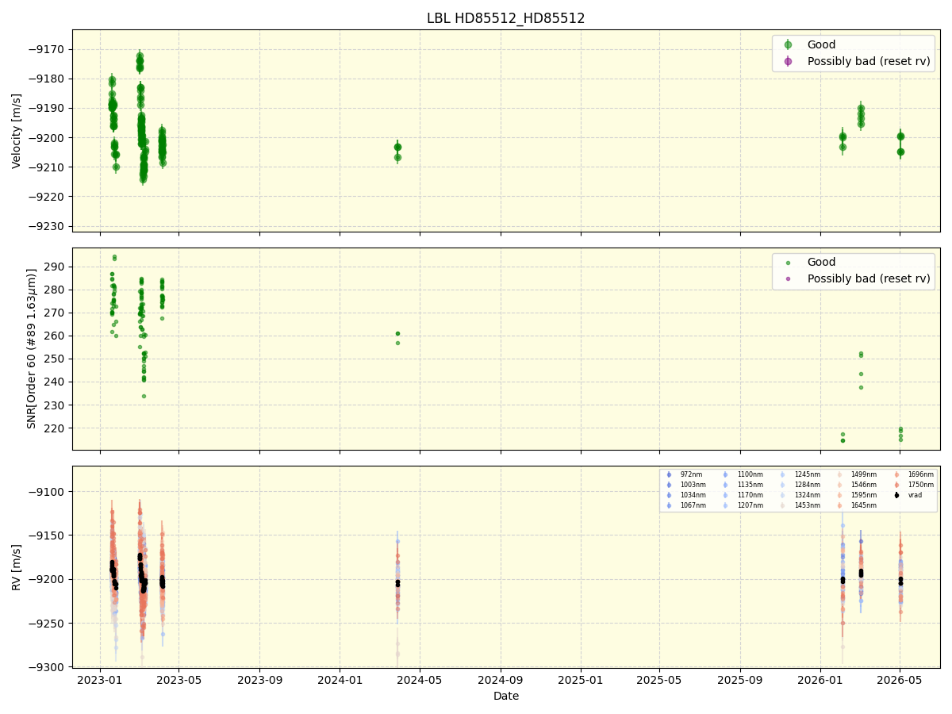Click the '1546nm' legend entry
Screen dimensions: 952x714
(x=863, y=485)
